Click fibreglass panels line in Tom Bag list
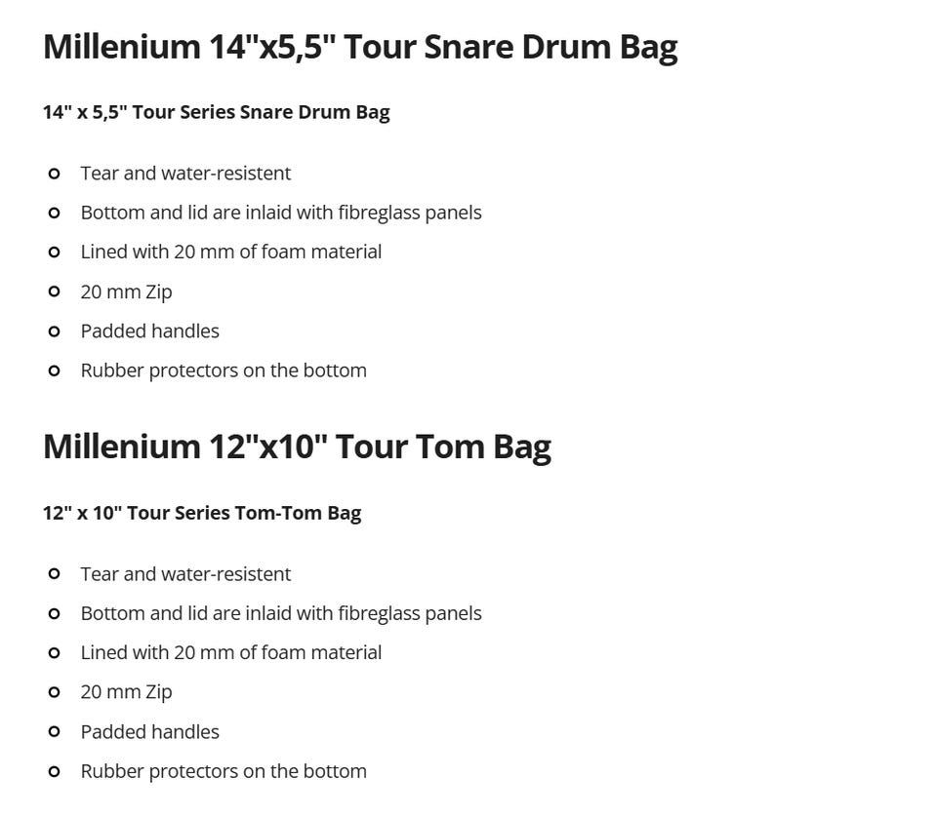Image resolution: width=937 pixels, height=818 pixels. pos(281,613)
